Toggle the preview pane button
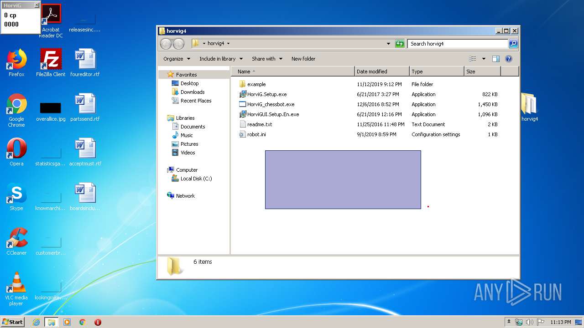This screenshot has height=328, width=584. point(496,59)
